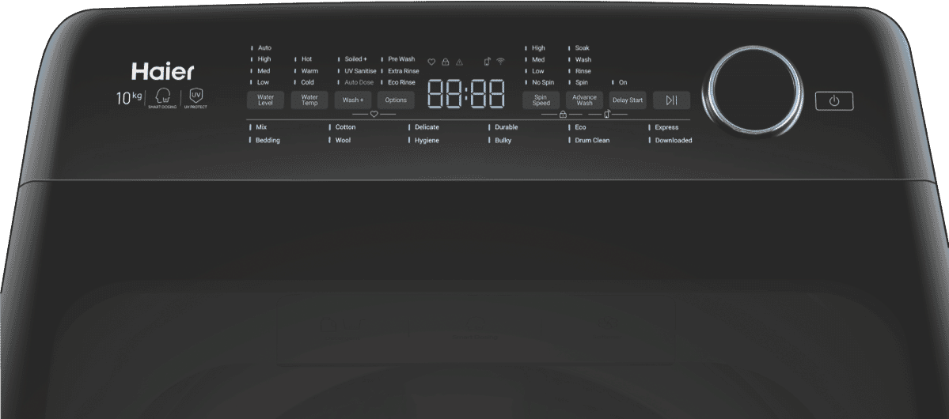Tap the warning triangle icon
Image resolution: width=949 pixels, height=419 pixels.
click(x=459, y=62)
